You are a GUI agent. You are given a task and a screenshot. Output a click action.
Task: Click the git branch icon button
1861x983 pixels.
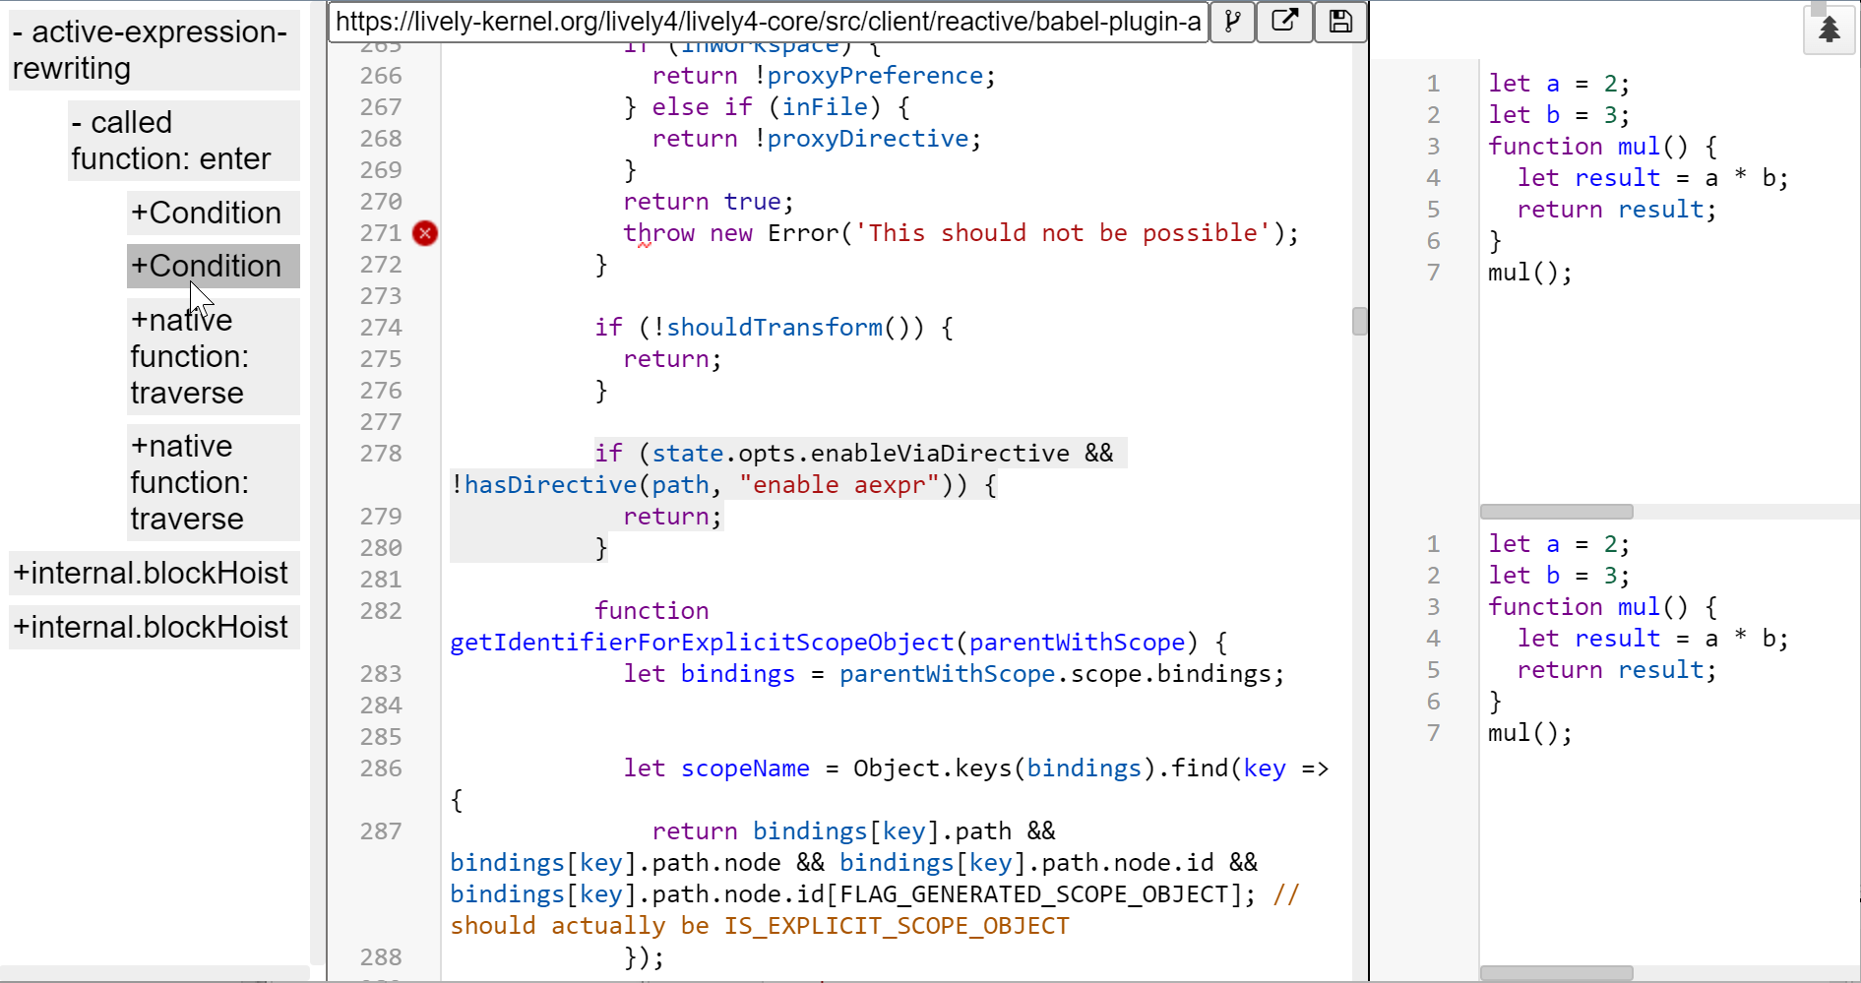click(1232, 22)
